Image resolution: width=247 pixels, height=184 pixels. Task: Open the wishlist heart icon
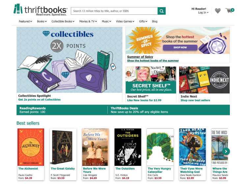click(x=218, y=11)
